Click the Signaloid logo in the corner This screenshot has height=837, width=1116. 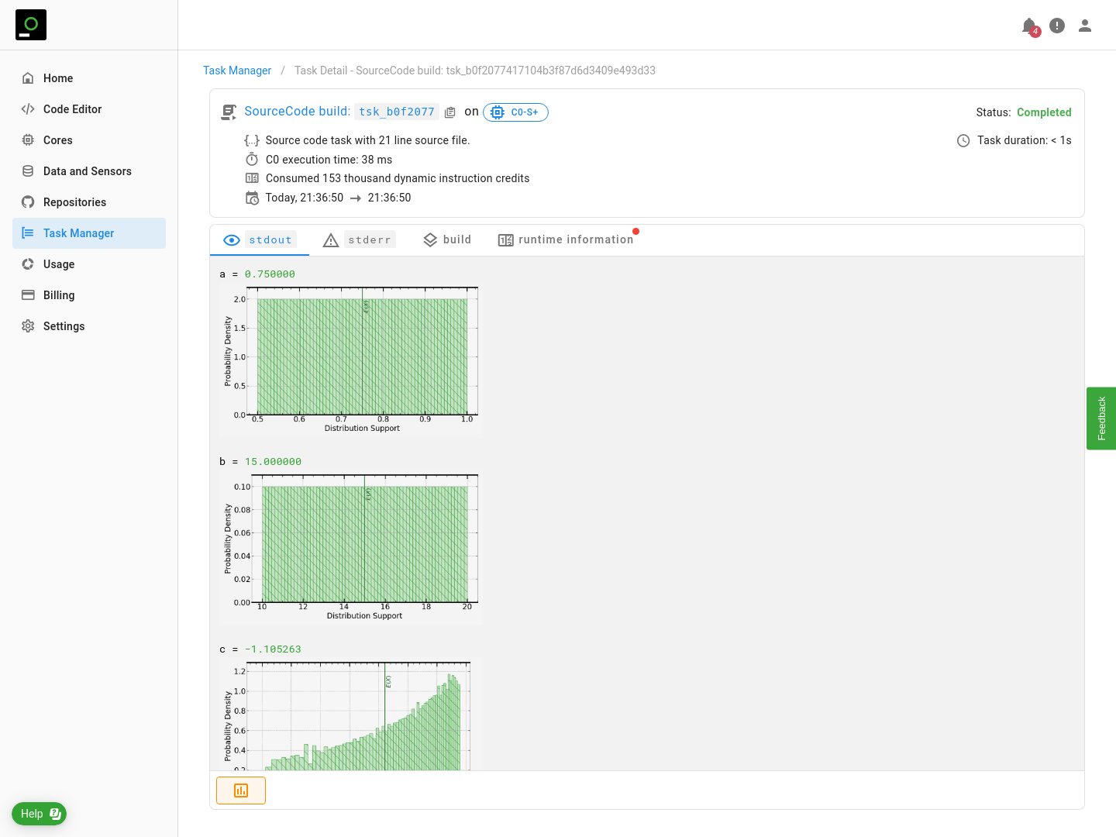(x=31, y=25)
